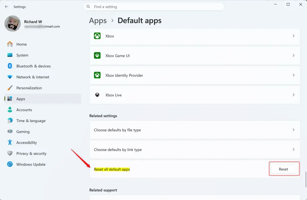Click the search magnifier icon
This screenshot has height=200, width=307.
coord(88,7)
